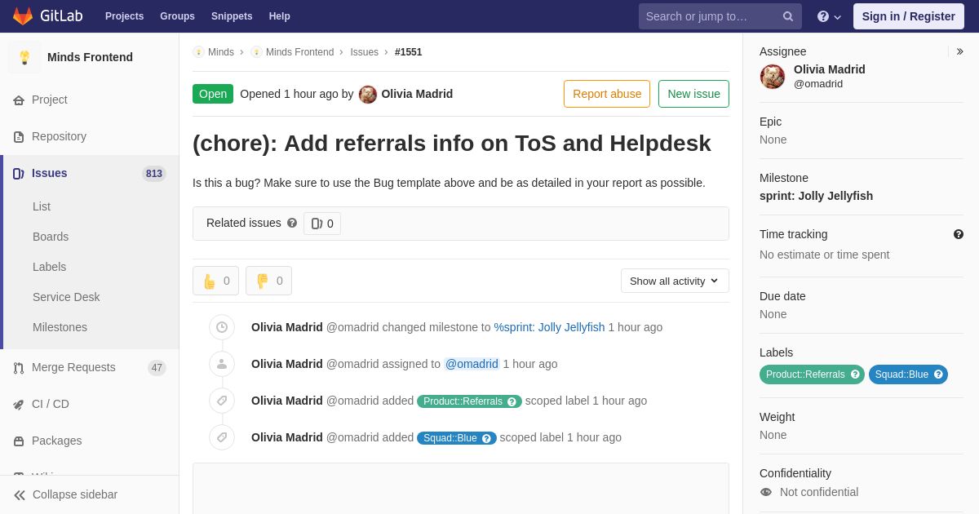Open the %sprint: Jolly Jellyfish milestone link
Image resolution: width=979 pixels, height=514 pixels.
(549, 327)
